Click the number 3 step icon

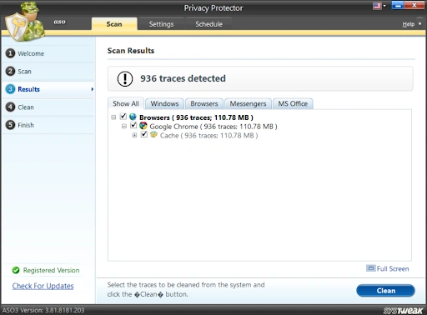tap(10, 89)
